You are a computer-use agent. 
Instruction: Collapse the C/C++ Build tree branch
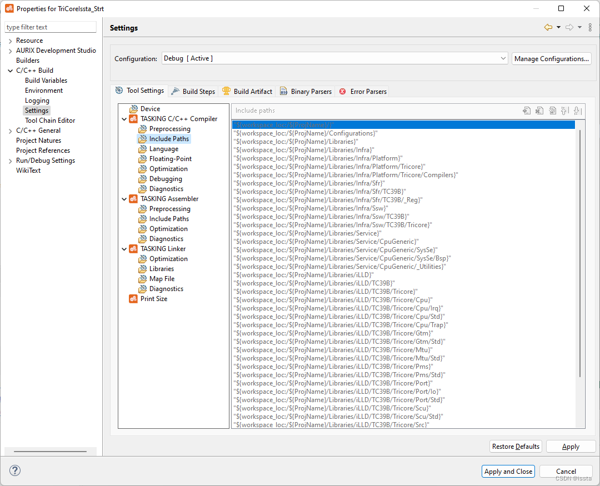(10, 70)
